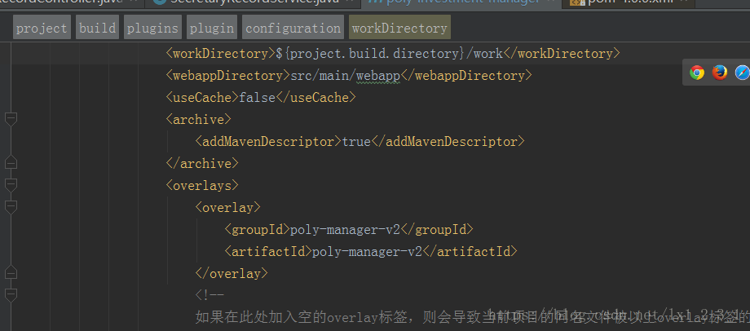Click the opening <overlay> tag
This screenshot has height=331, width=750.
tap(227, 208)
